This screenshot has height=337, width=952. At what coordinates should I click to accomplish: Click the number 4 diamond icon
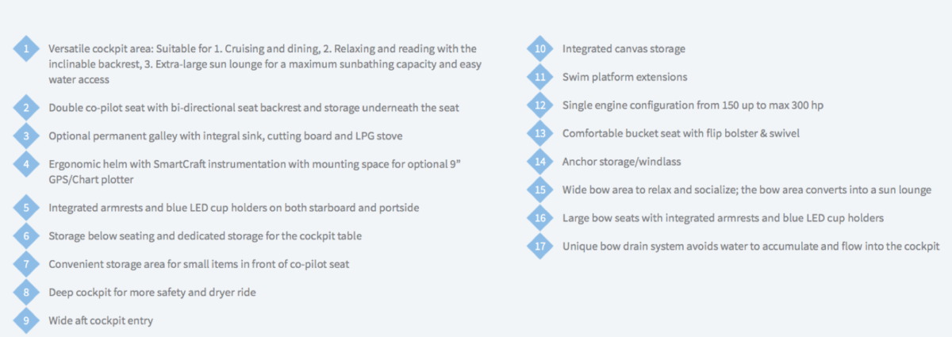(25, 164)
